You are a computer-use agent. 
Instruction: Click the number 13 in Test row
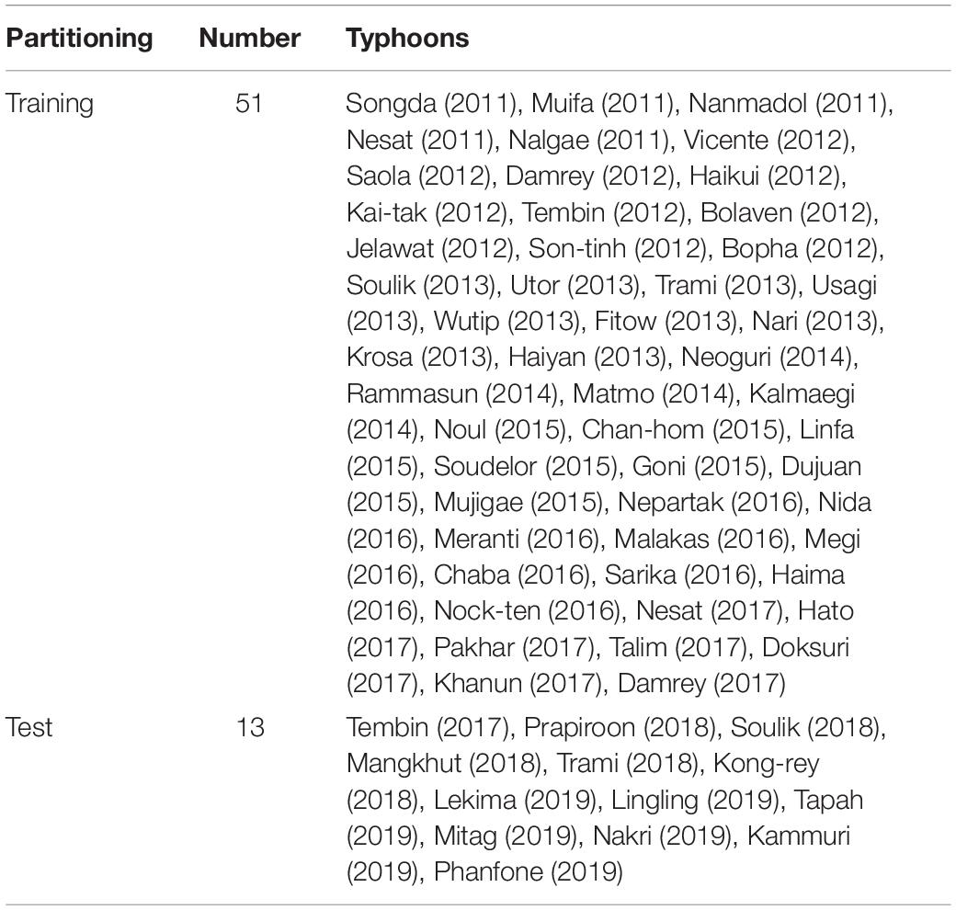(250, 727)
